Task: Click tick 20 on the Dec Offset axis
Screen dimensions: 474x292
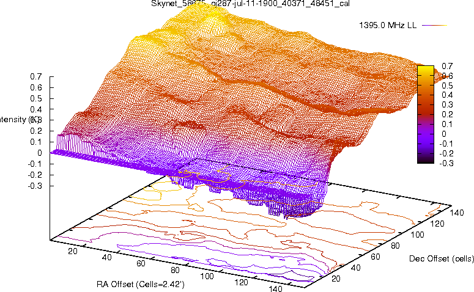Action: pyautogui.click(x=336, y=279)
